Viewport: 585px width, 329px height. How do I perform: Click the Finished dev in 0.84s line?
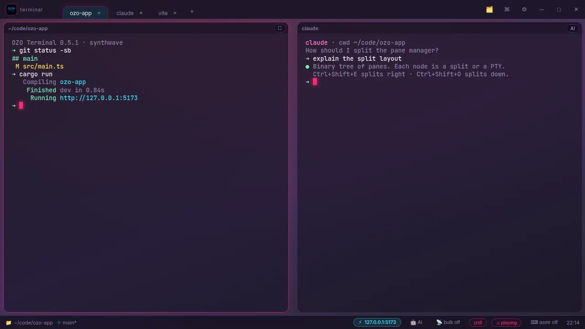65,90
